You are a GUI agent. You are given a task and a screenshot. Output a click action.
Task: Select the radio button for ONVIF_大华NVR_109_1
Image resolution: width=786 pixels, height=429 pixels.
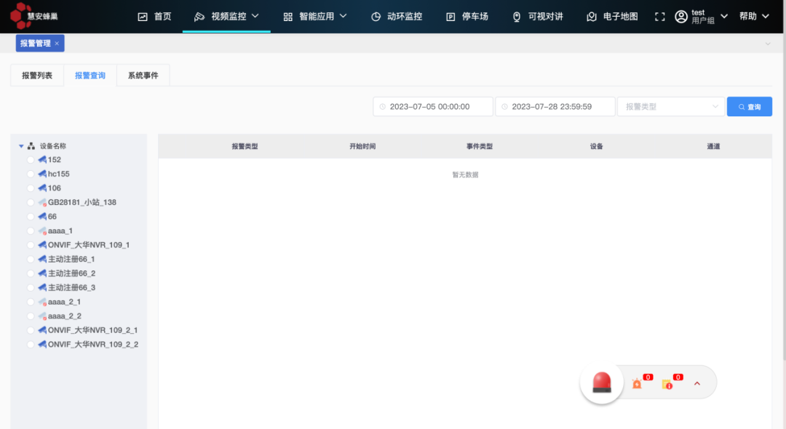click(31, 245)
